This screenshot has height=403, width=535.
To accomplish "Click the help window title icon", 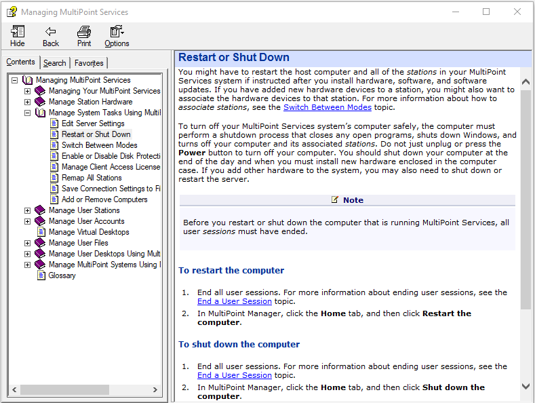I will (12, 12).
